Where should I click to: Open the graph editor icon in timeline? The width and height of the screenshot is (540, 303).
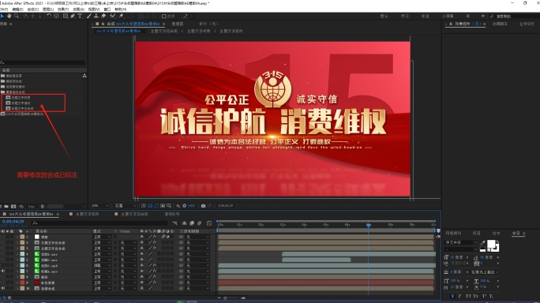[209, 223]
